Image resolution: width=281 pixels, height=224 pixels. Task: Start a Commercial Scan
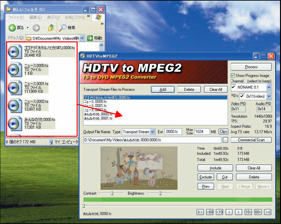[251, 140]
